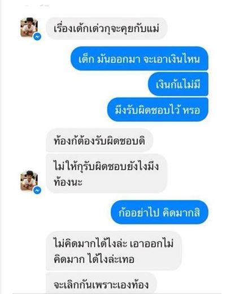
Task: Select blue message 'เด็ก มันออกมา จะเอาเงินไหน'
Action: click(140, 59)
